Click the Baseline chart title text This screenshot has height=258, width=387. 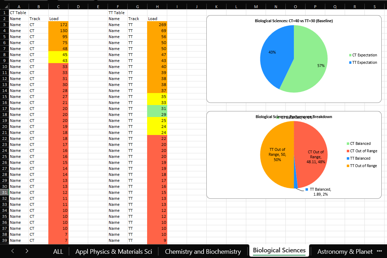pos(294,21)
